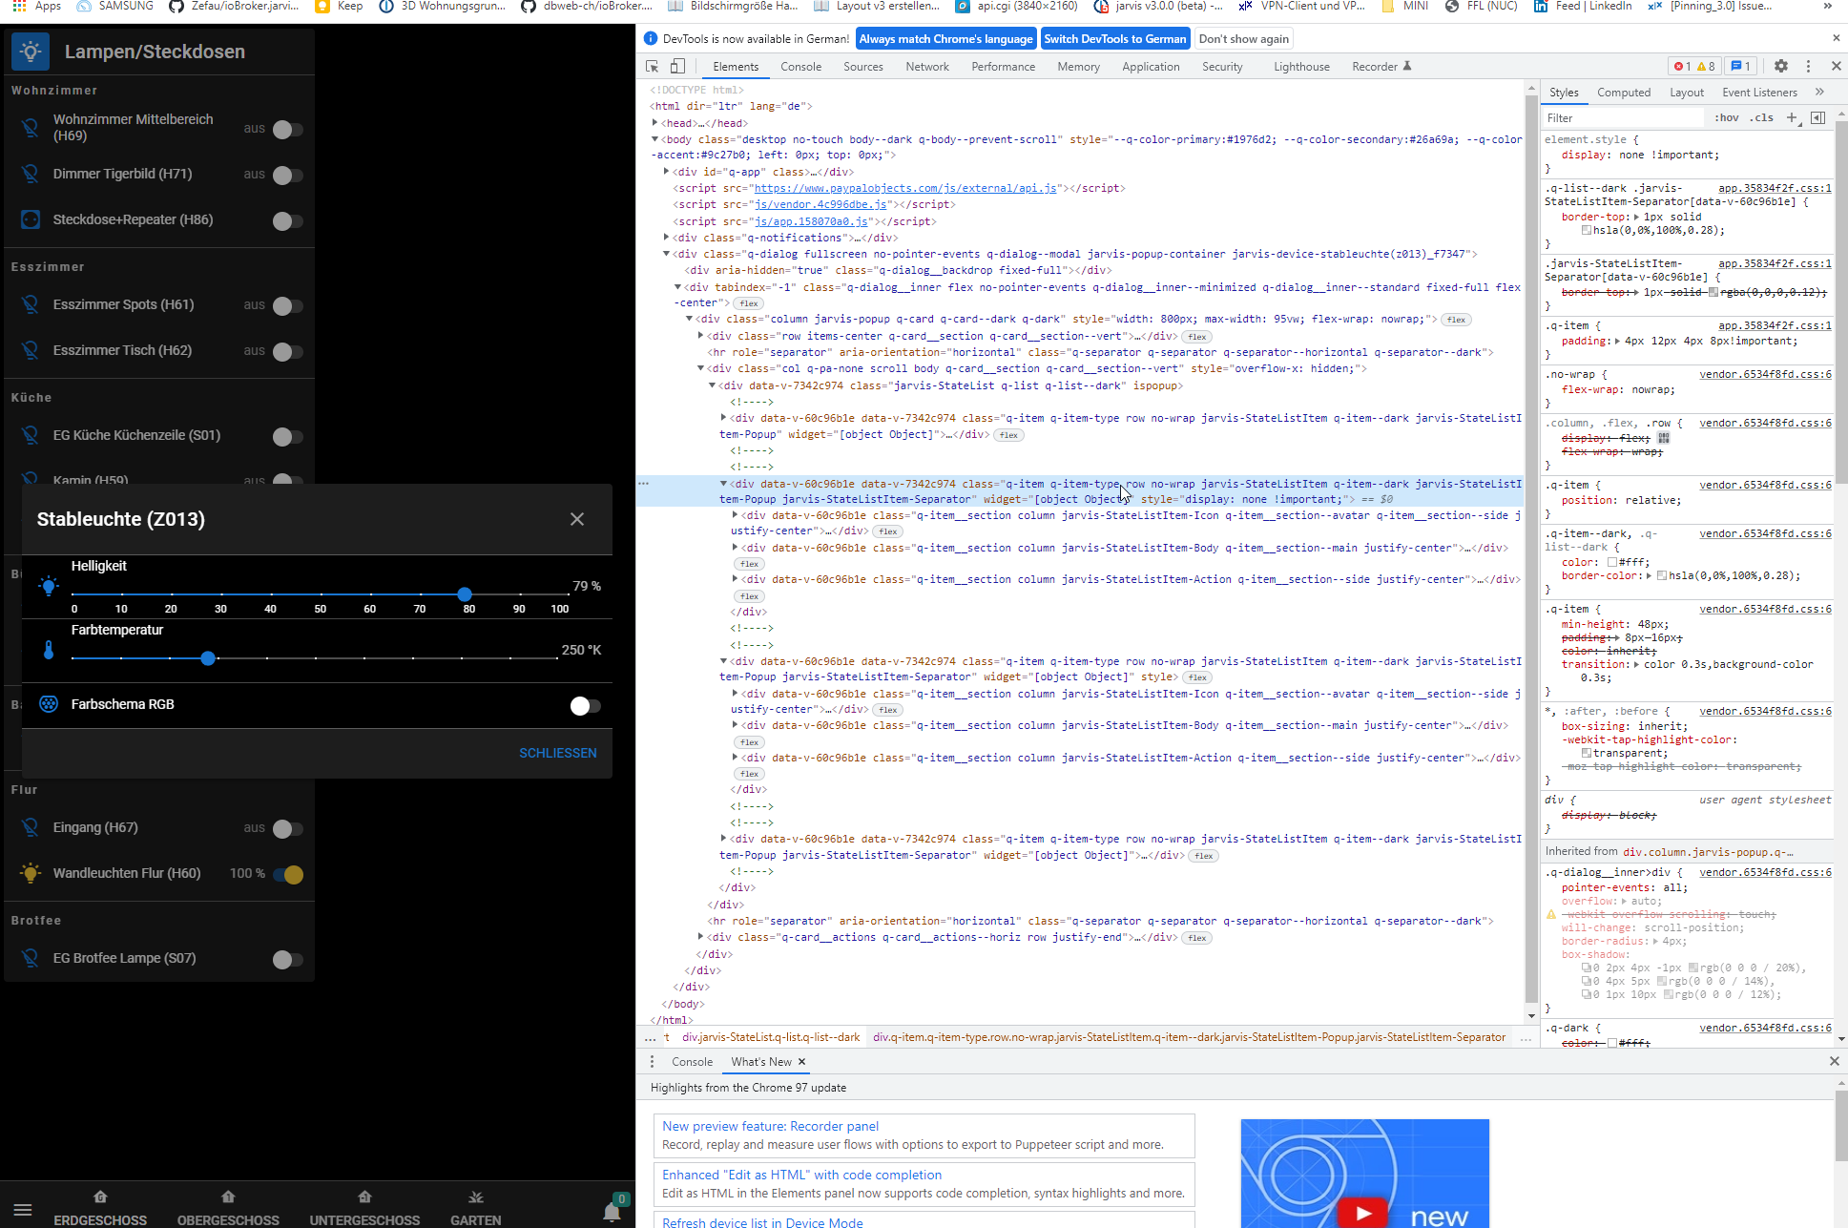Click the Dimmer Tigerbild lamp icon
The width and height of the screenshot is (1848, 1228).
[x=31, y=174]
